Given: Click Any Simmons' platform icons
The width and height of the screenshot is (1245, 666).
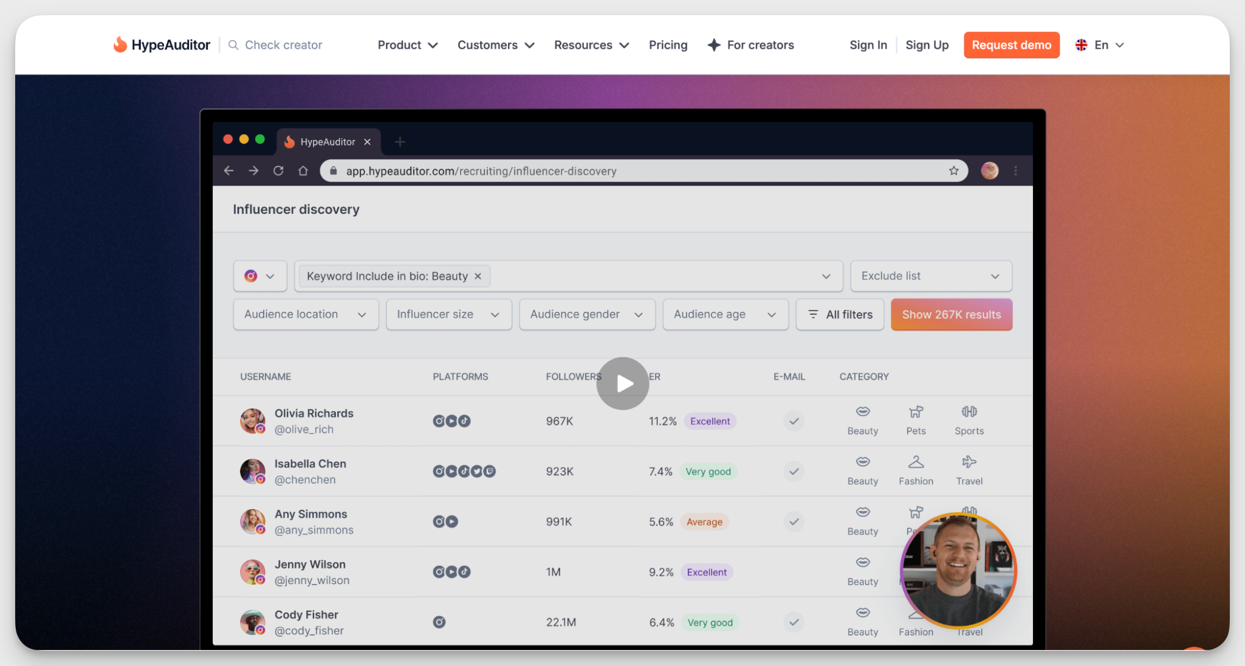Looking at the screenshot, I should [x=445, y=521].
